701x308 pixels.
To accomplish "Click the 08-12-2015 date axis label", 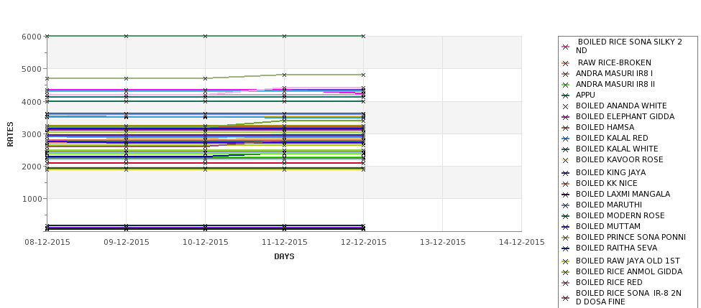I will tap(47, 243).
